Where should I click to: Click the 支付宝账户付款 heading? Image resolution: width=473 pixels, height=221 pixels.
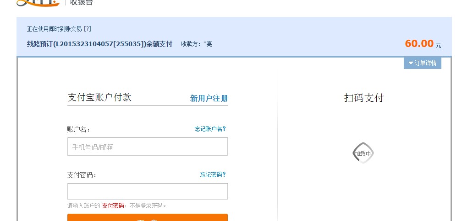click(99, 97)
